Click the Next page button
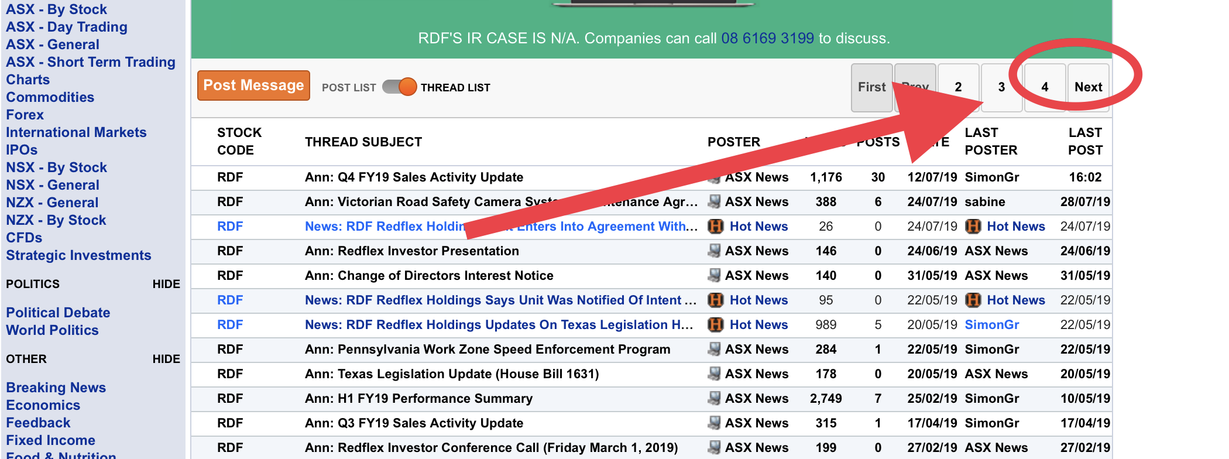The image size is (1229, 459). point(1088,87)
